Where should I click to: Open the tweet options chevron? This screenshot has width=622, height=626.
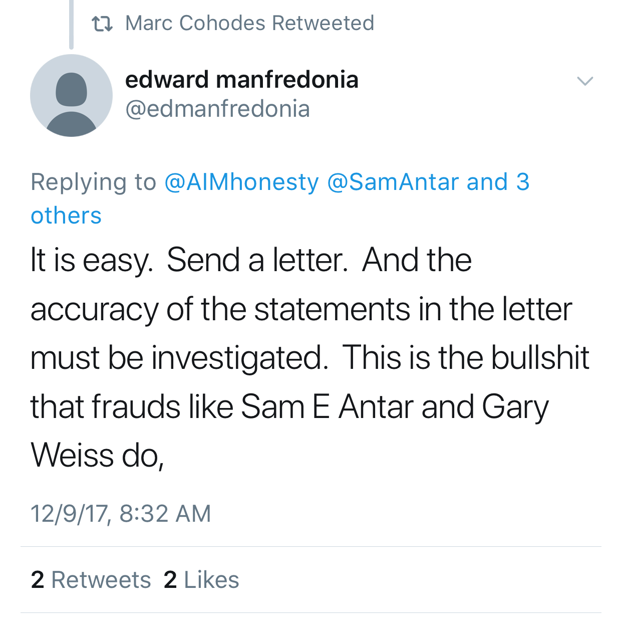point(584,81)
